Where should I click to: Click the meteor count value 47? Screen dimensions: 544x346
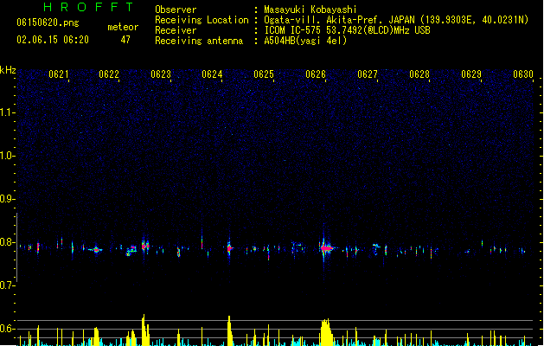tap(125, 40)
